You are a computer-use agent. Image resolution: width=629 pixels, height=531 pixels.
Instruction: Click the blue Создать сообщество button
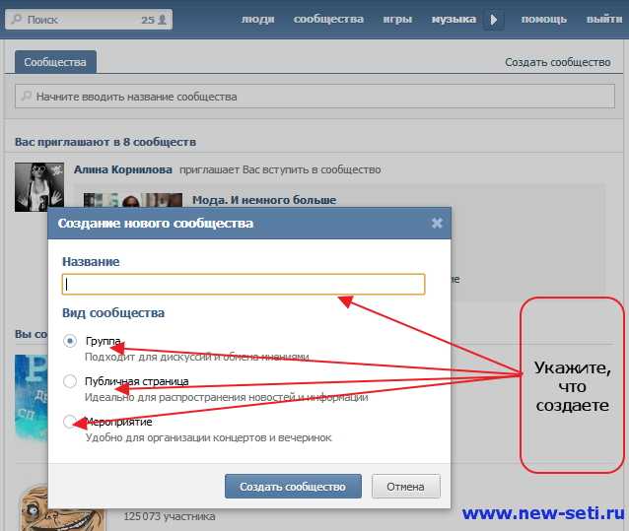coord(293,487)
